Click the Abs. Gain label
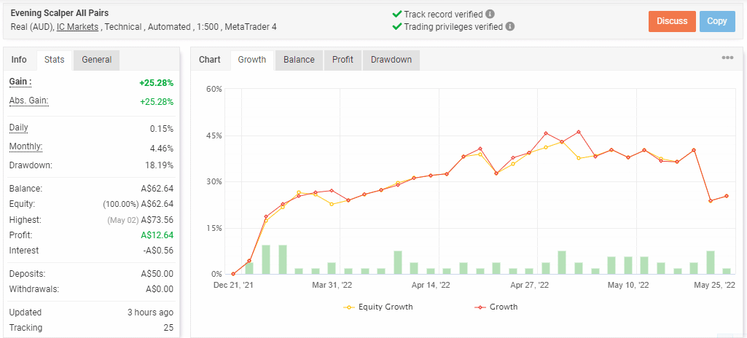This screenshot has width=747, height=338. coord(28,101)
